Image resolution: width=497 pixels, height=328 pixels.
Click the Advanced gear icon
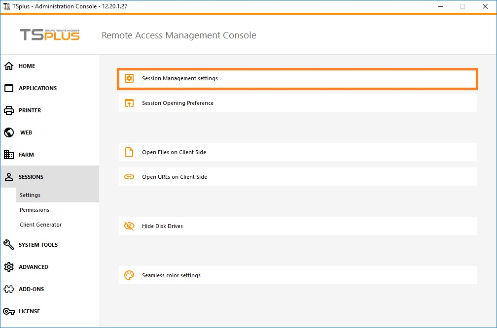click(9, 267)
